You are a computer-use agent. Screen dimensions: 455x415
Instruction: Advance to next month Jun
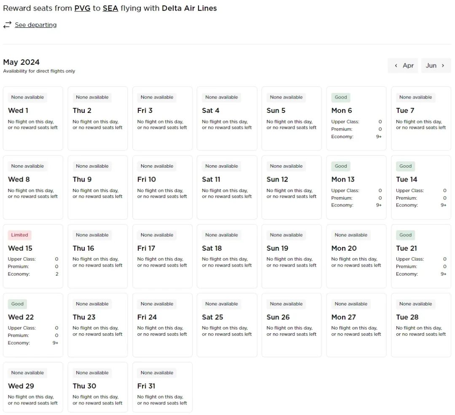pos(436,65)
